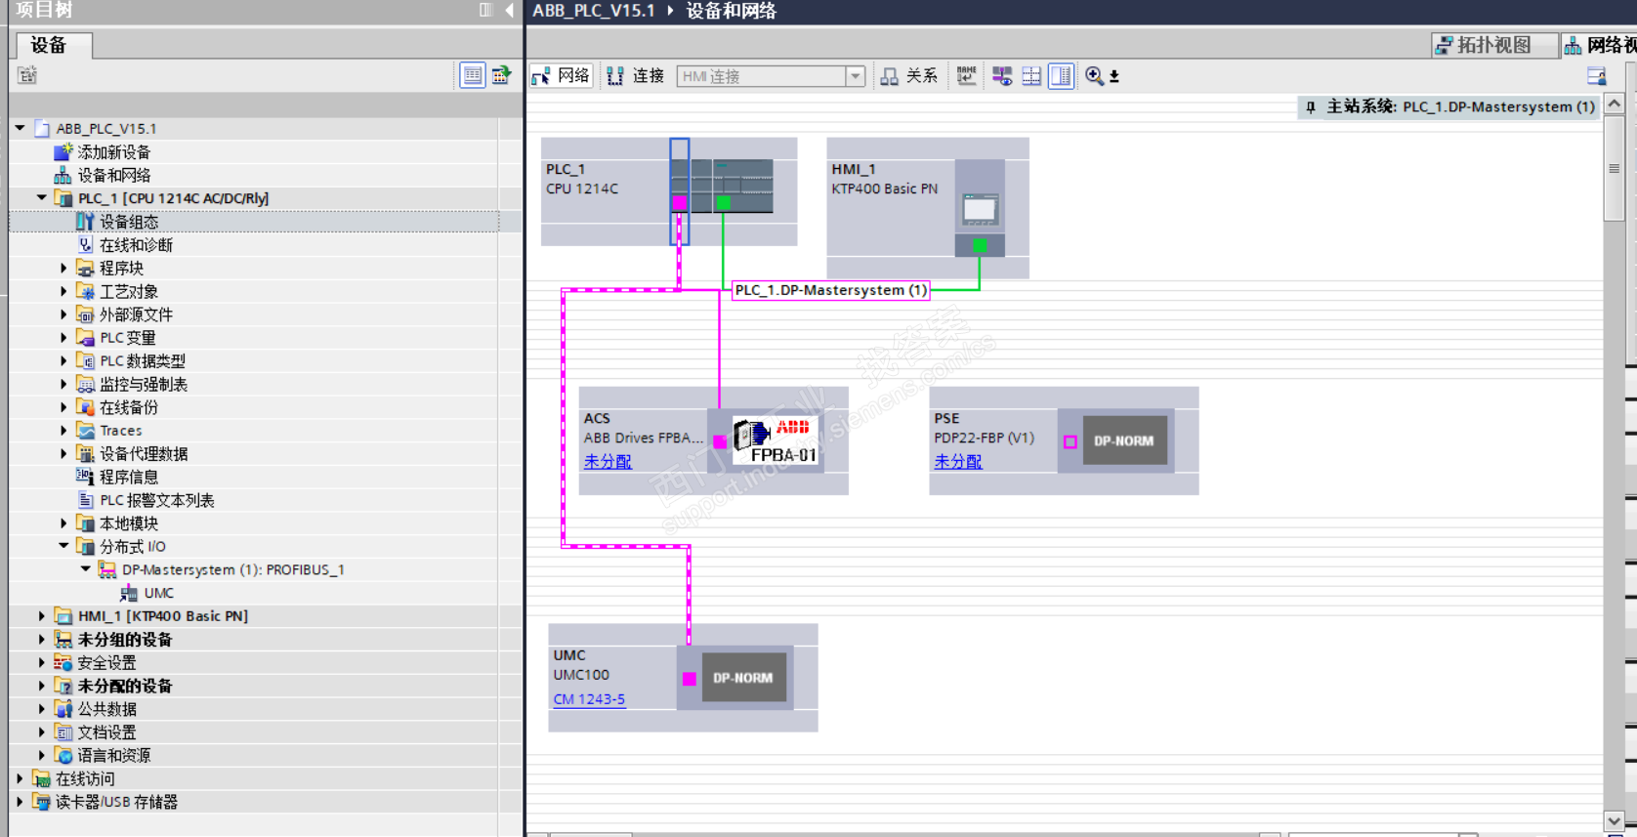This screenshot has width=1637, height=837.
Task: Collapse the PLC_1 [CPU 1214C AC/DC/Rly] node
Action: click(42, 198)
